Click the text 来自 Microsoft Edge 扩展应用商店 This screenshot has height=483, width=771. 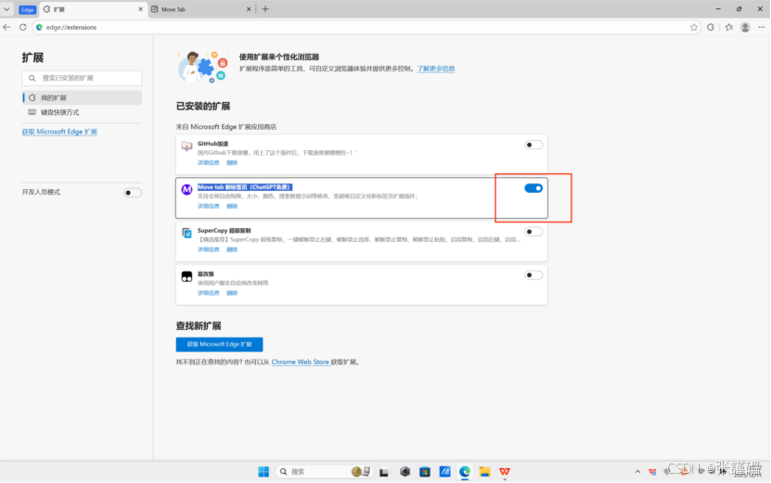pos(226,127)
